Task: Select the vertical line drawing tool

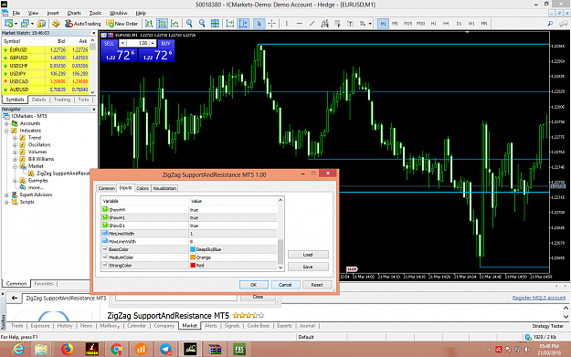Action: coord(287,24)
